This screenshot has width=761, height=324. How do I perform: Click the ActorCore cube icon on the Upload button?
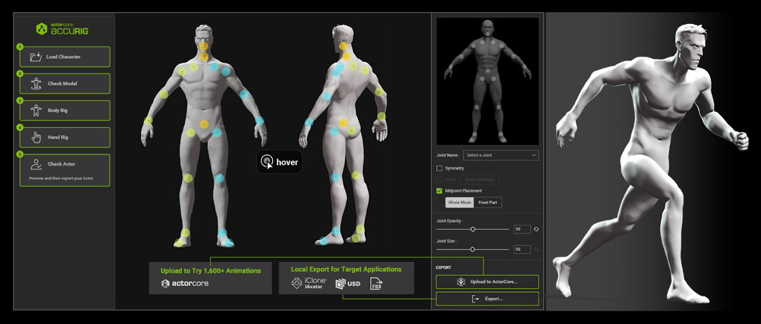461,282
